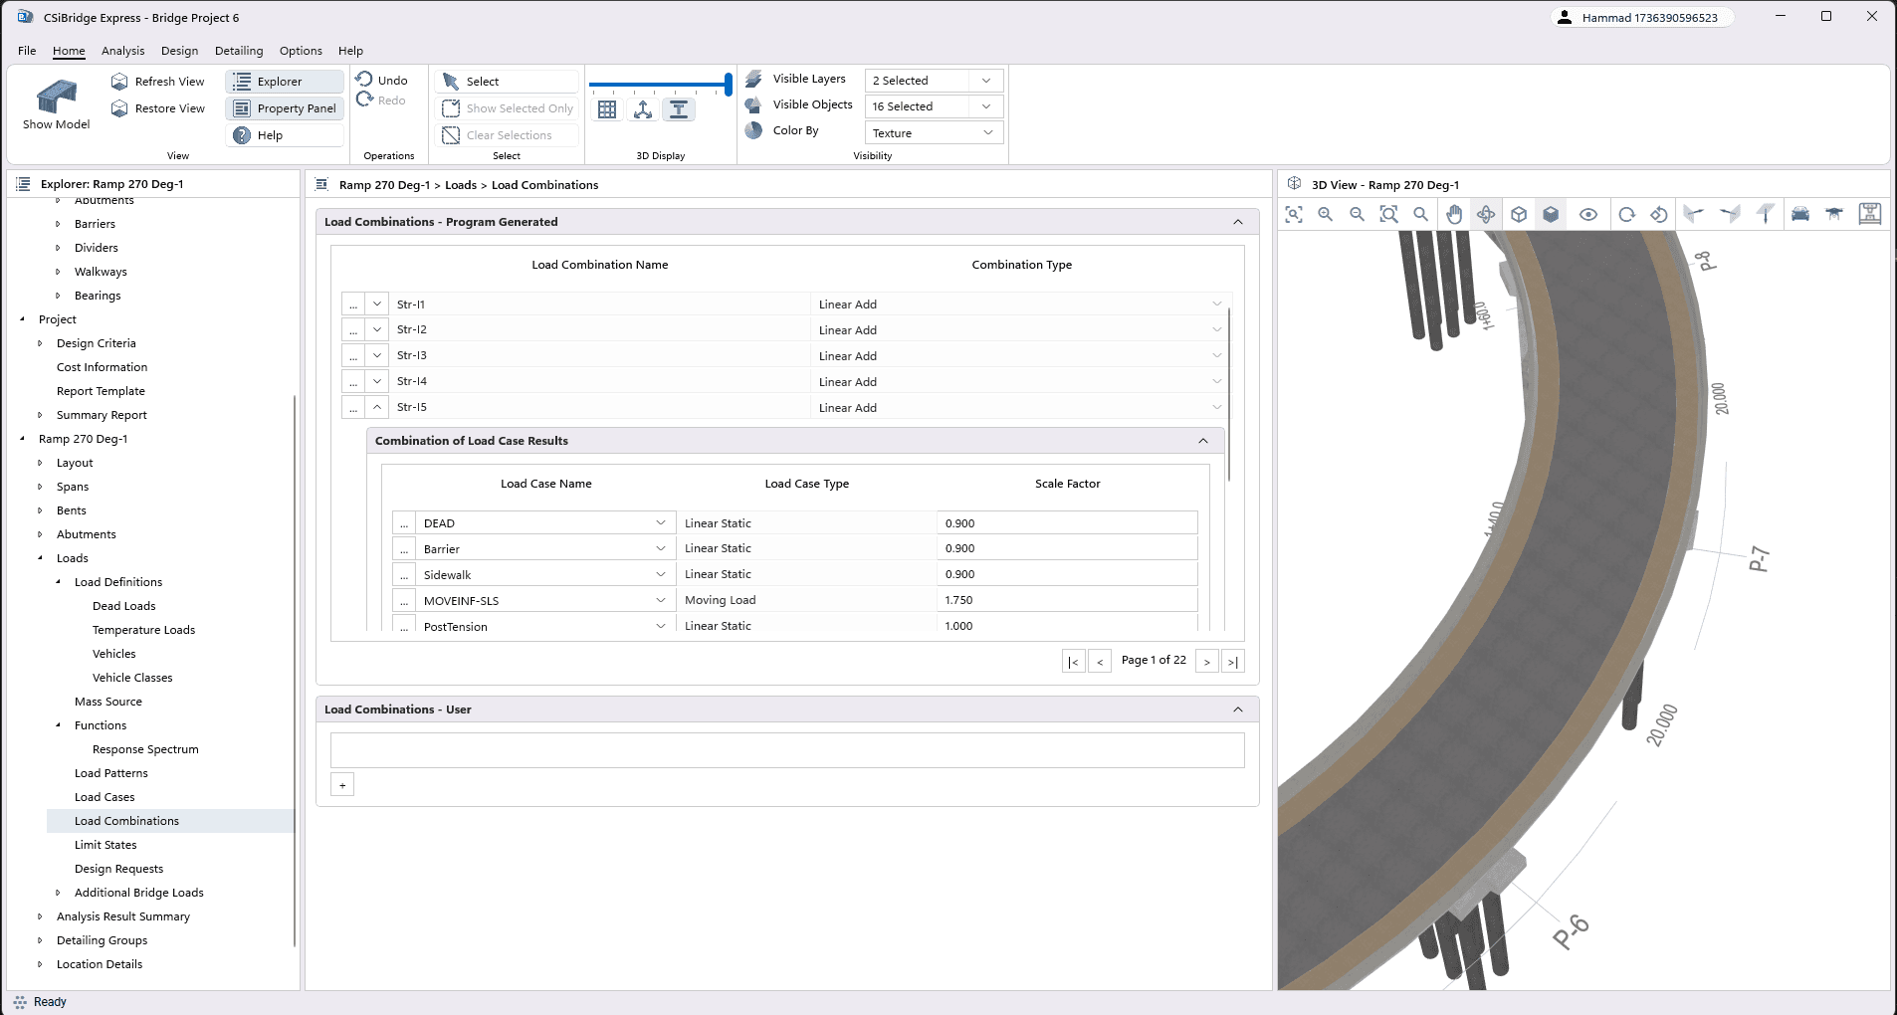This screenshot has width=1897, height=1015.
Task: Toggle the grid display button in 3D Display
Action: (607, 109)
